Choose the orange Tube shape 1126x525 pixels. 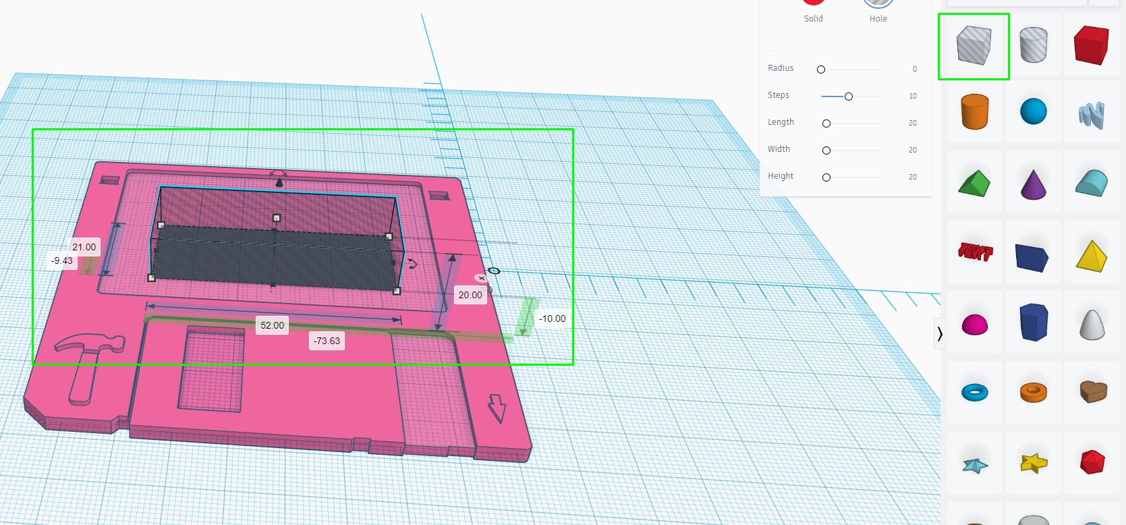click(x=1033, y=392)
